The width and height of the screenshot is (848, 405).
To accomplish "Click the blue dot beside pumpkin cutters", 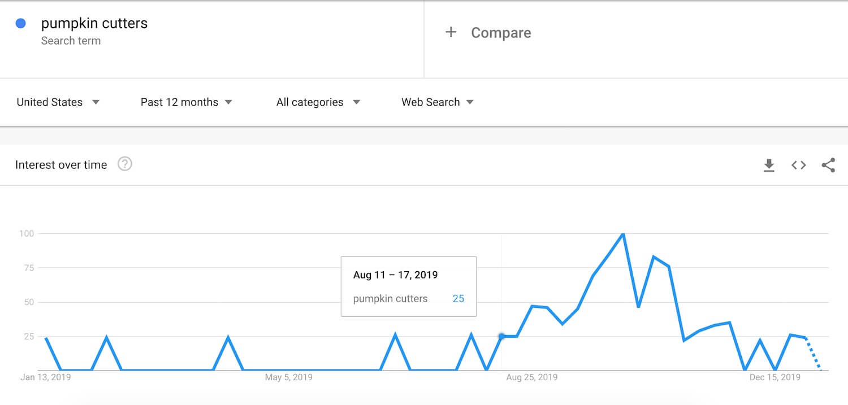I will (x=21, y=24).
